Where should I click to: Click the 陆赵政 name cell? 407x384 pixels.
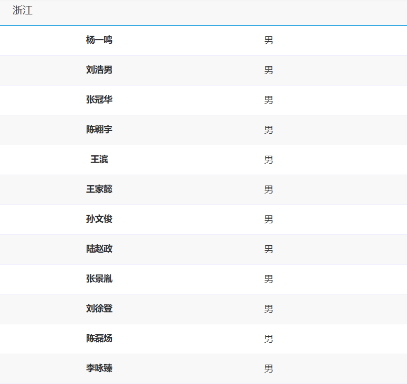coord(99,249)
